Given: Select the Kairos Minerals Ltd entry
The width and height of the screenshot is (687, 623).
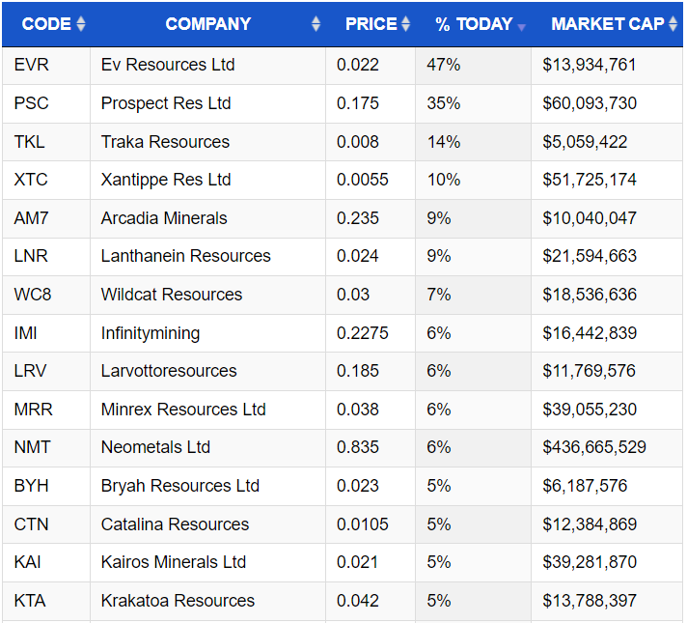Looking at the screenshot, I should tap(174, 562).
